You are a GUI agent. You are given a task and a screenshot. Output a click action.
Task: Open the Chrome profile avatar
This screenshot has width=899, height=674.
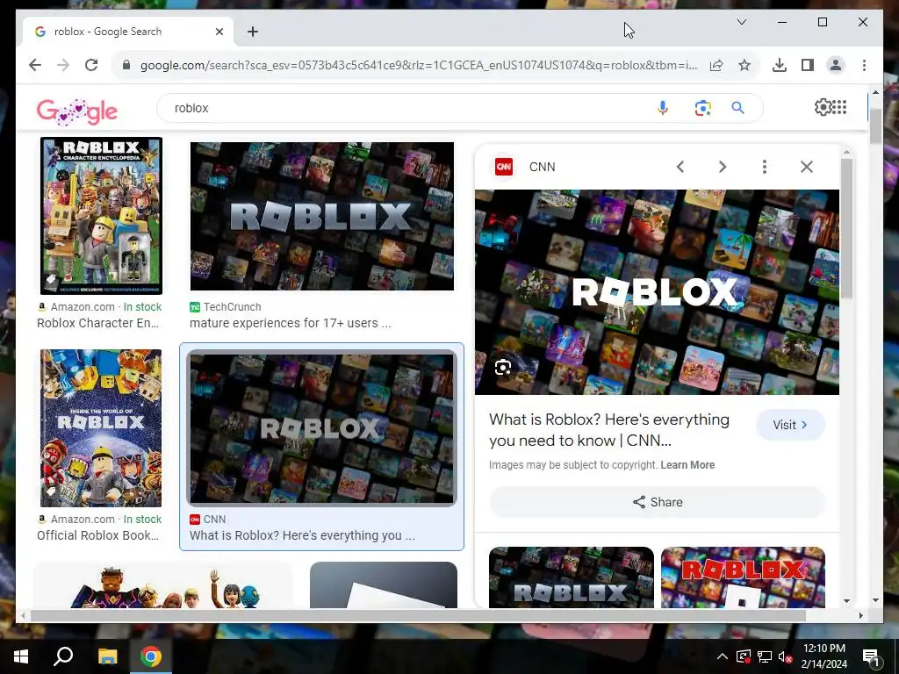tap(836, 65)
